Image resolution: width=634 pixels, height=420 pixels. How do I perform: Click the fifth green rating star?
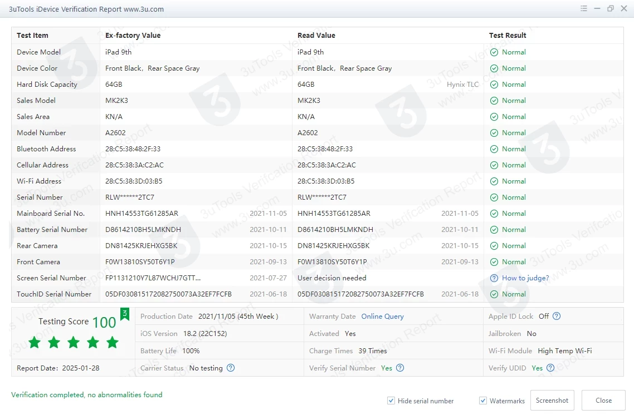pos(113,343)
